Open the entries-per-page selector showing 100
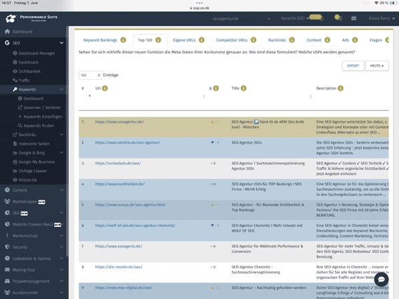399x299 pixels. point(90,75)
